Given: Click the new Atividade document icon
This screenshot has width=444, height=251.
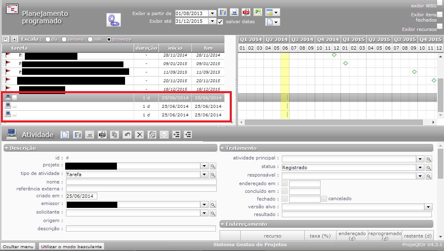Looking at the screenshot, I should pyautogui.click(x=64, y=135).
